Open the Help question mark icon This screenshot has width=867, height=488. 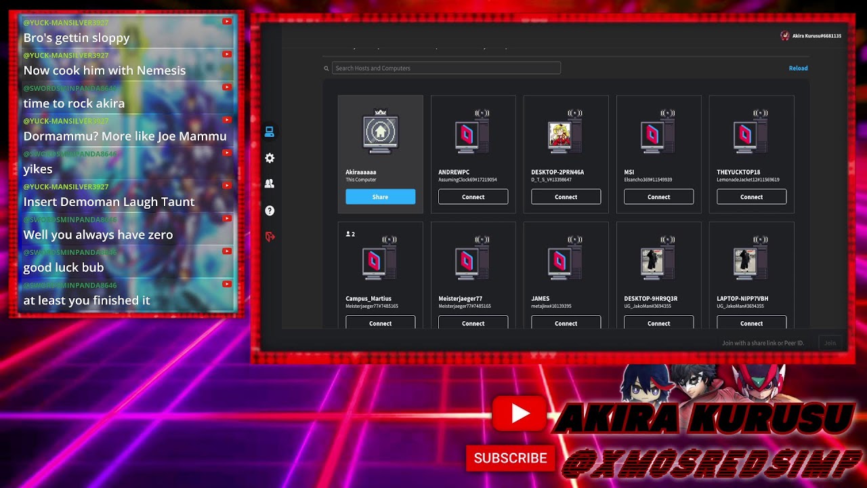[x=270, y=211]
